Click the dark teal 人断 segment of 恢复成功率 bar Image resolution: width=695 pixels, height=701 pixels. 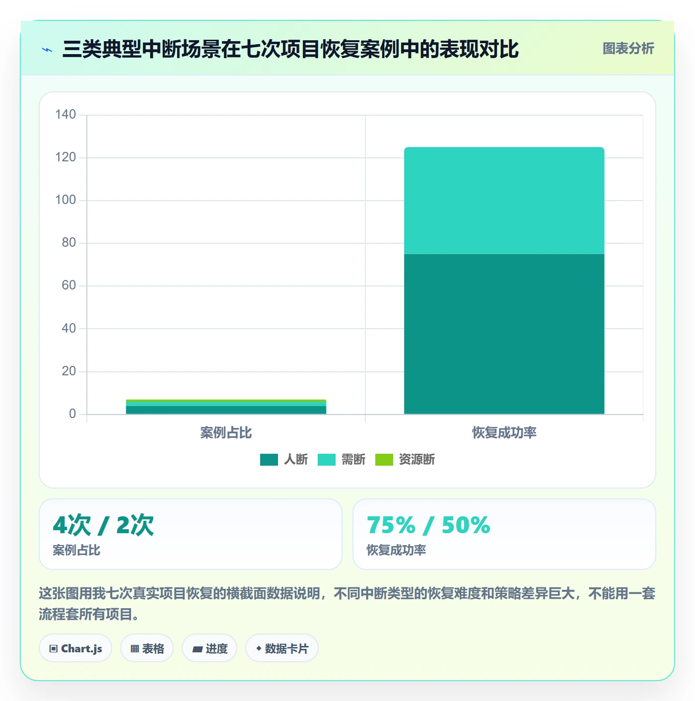(504, 334)
